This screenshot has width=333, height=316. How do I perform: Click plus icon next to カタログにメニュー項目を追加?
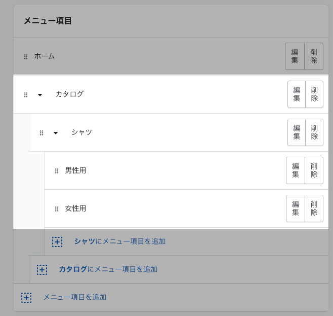[42, 270]
